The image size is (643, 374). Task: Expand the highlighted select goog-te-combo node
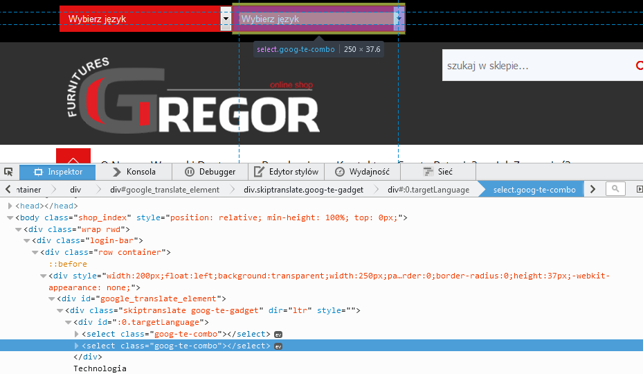point(76,346)
